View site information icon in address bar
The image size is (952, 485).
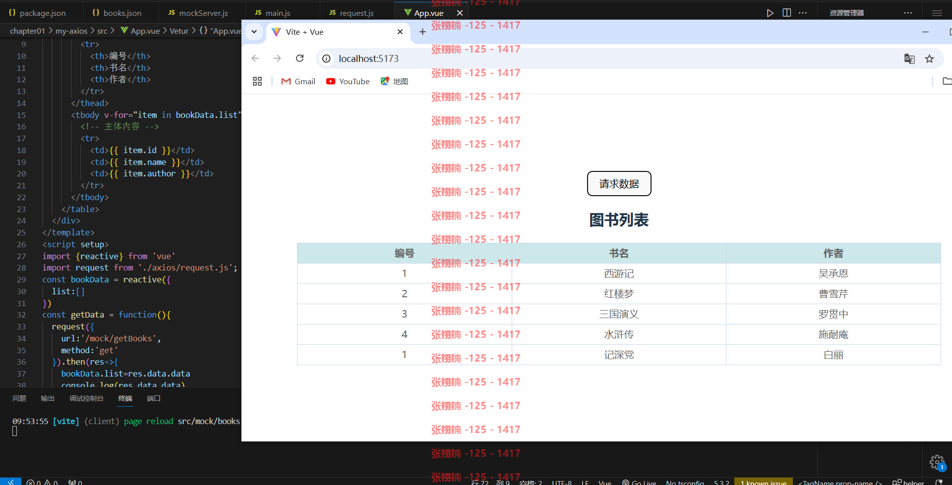point(326,58)
